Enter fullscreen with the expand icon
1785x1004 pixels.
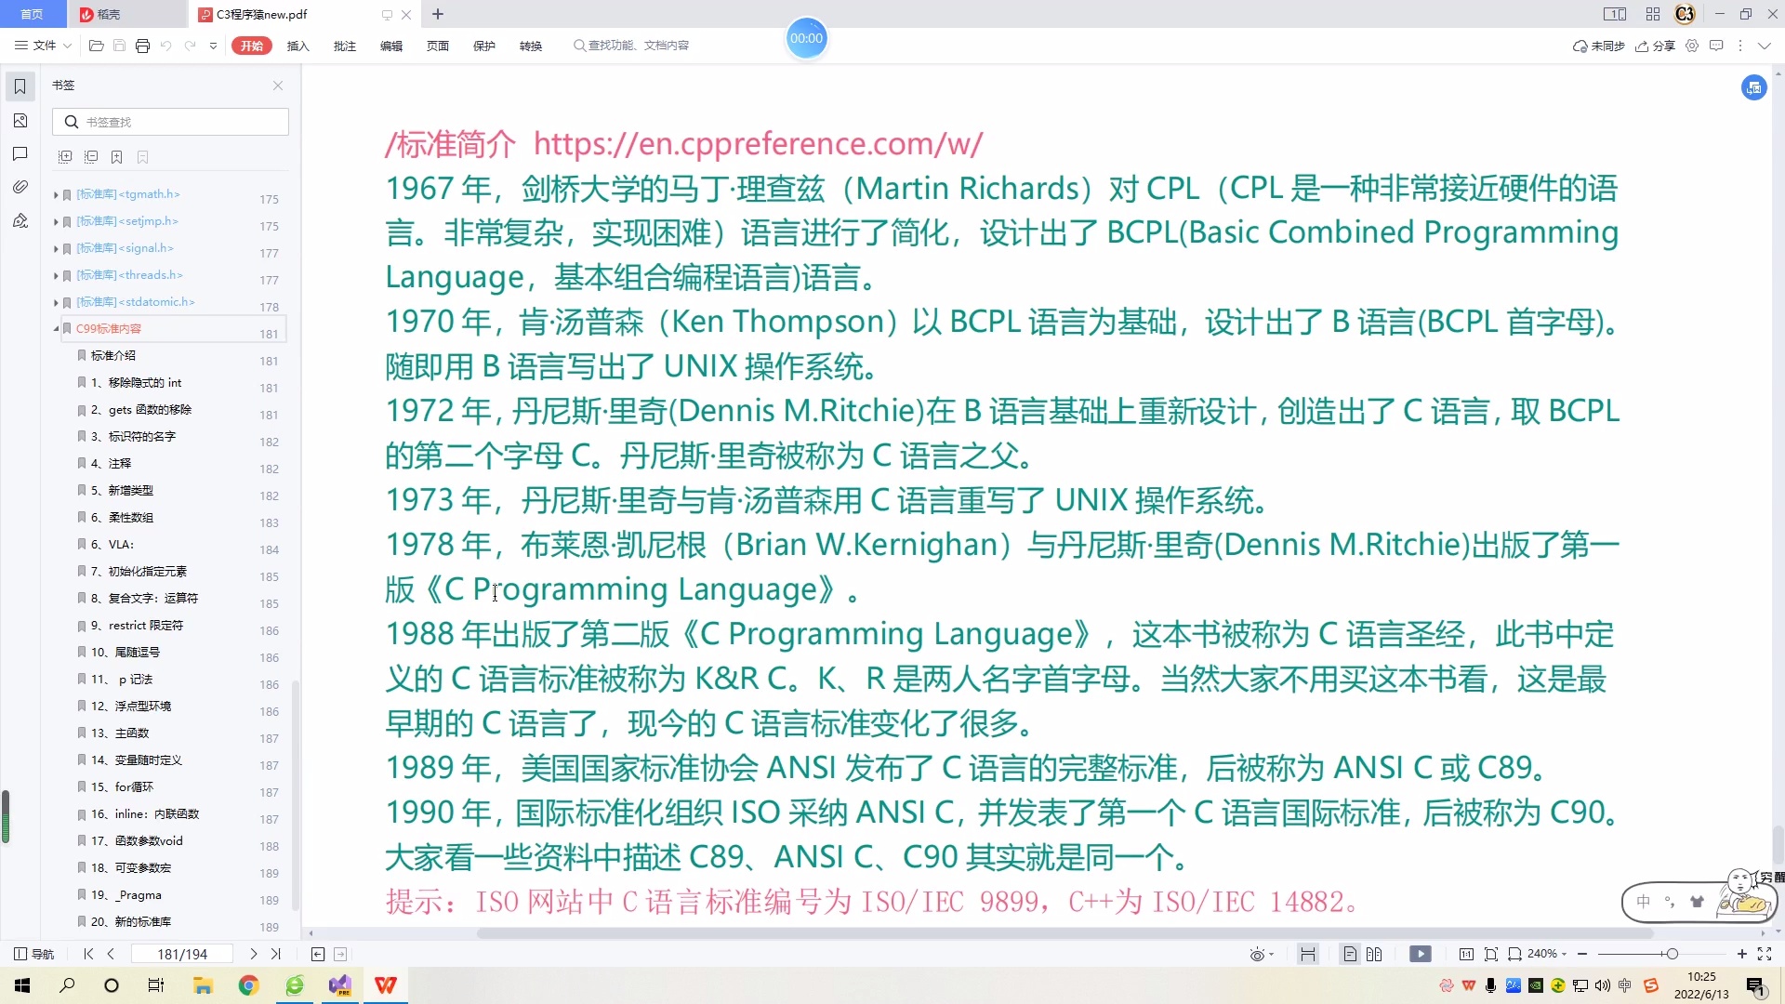[x=1764, y=954]
